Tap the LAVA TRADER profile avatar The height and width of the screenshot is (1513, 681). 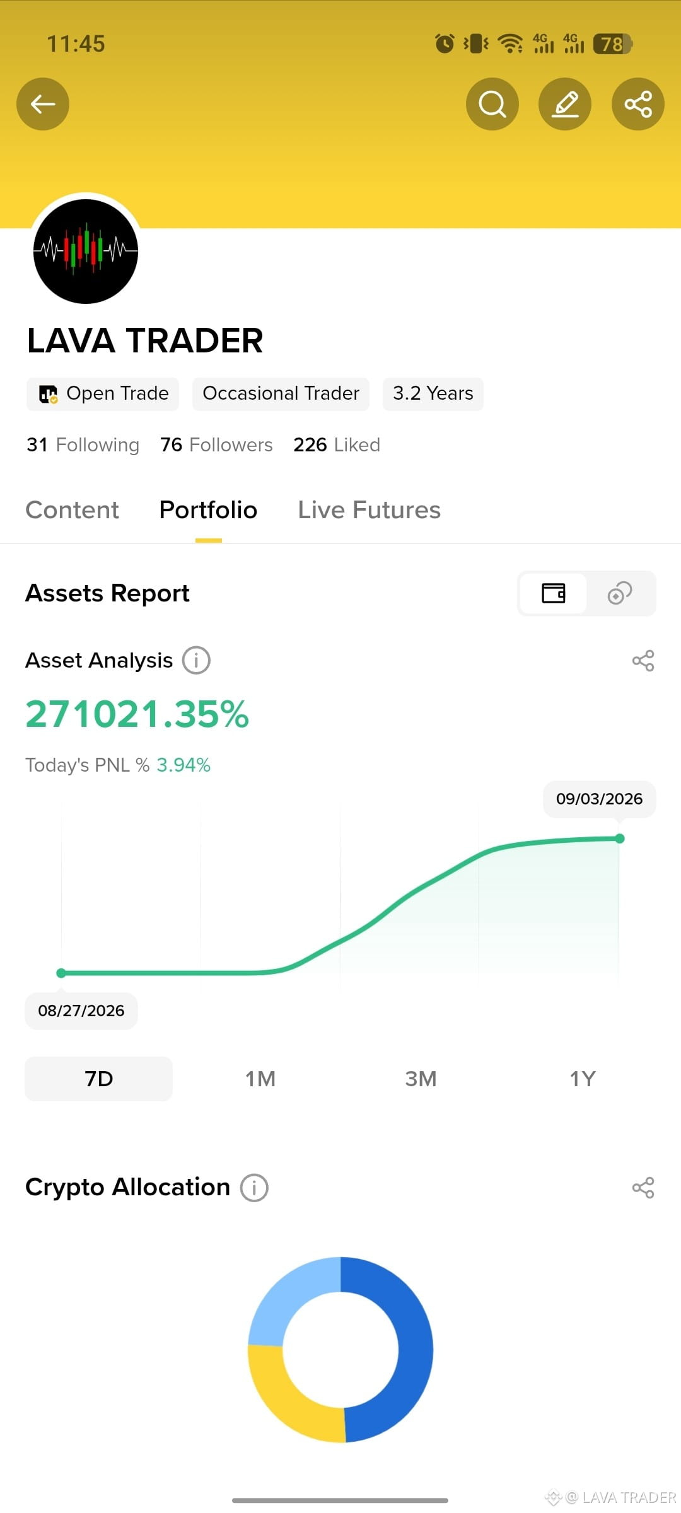coord(86,252)
